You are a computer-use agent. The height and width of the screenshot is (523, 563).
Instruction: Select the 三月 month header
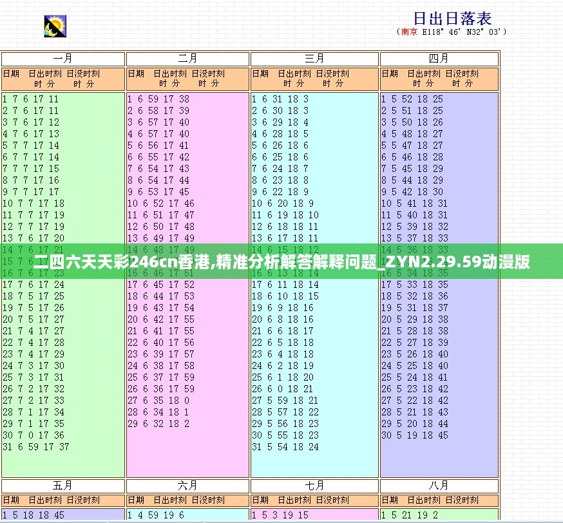pyautogui.click(x=314, y=59)
